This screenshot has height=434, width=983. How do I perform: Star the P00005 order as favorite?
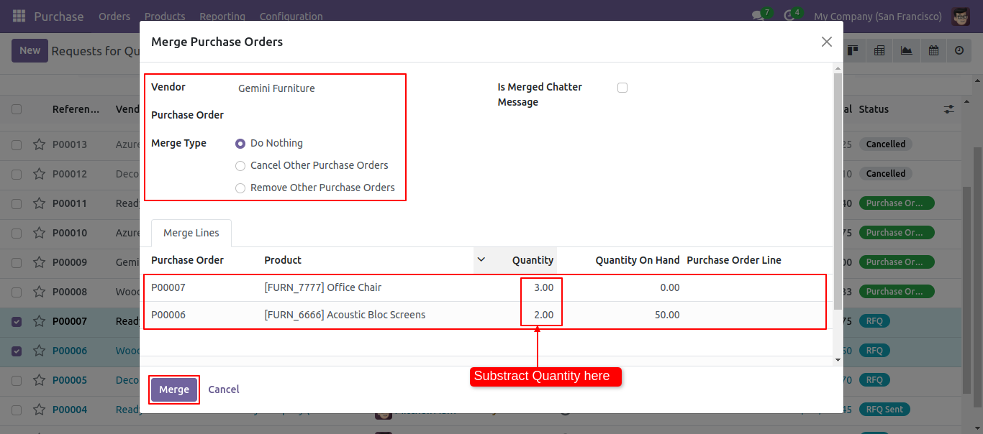pos(39,380)
